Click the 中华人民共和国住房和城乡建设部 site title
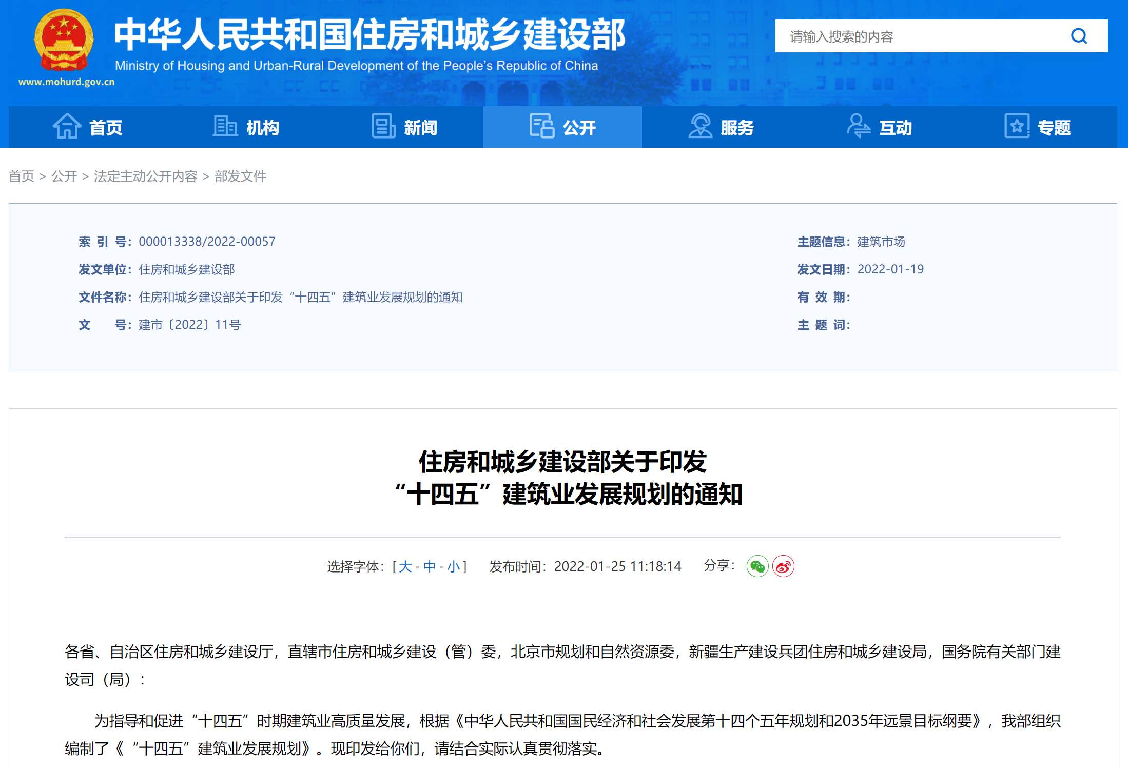This screenshot has height=769, width=1128. click(369, 34)
